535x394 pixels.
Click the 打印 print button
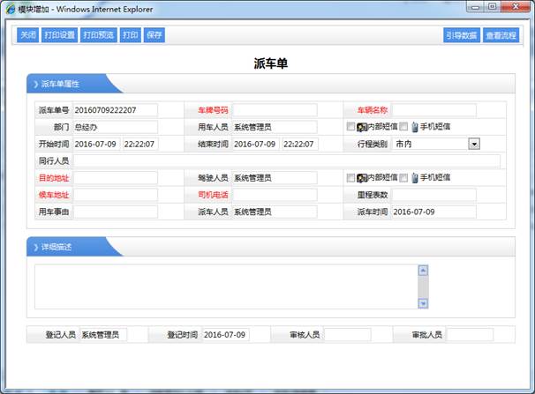[131, 35]
